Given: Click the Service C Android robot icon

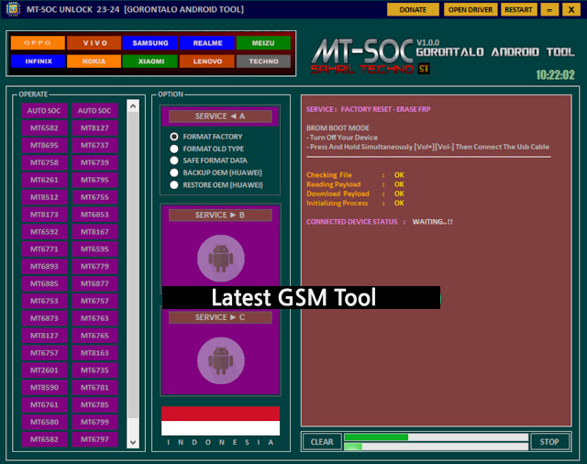Looking at the screenshot, I should [221, 360].
